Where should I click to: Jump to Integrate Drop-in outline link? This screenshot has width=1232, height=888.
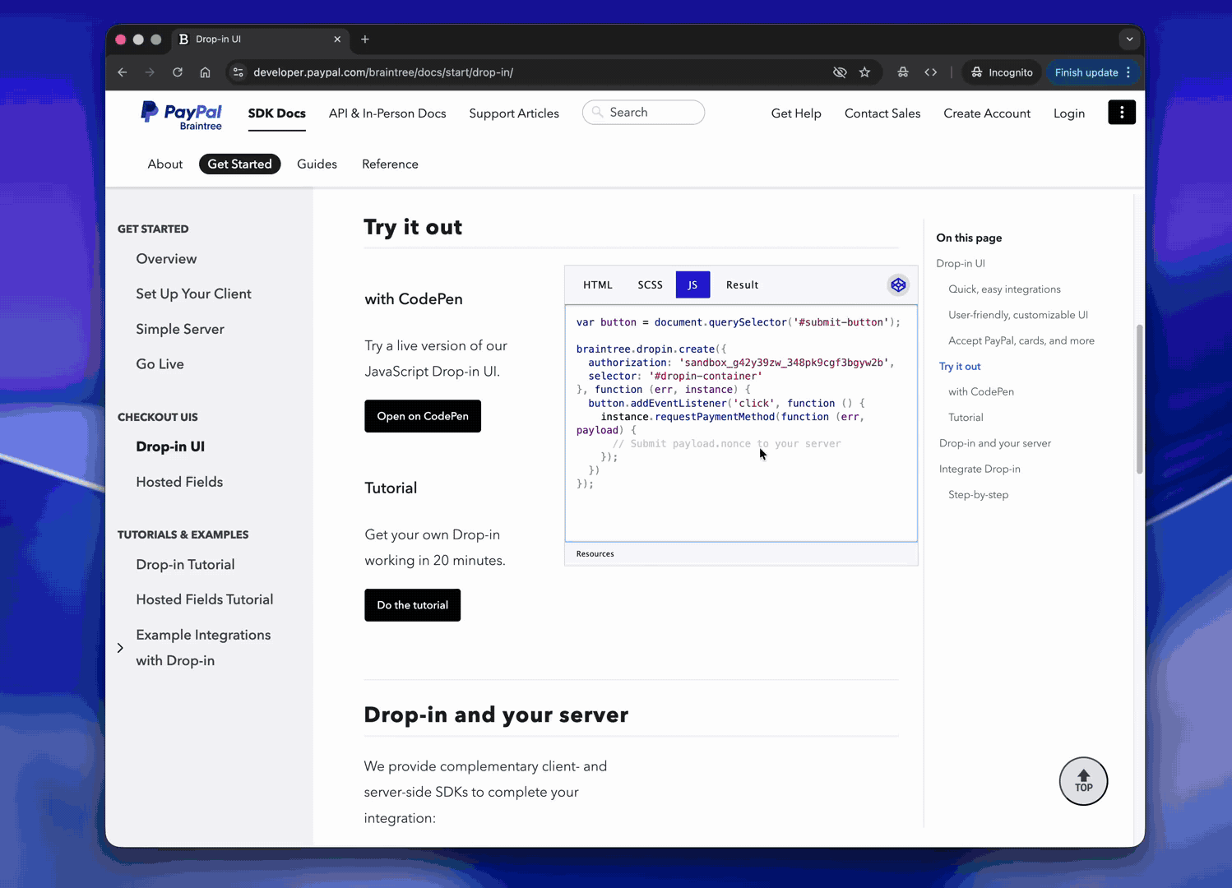click(980, 469)
